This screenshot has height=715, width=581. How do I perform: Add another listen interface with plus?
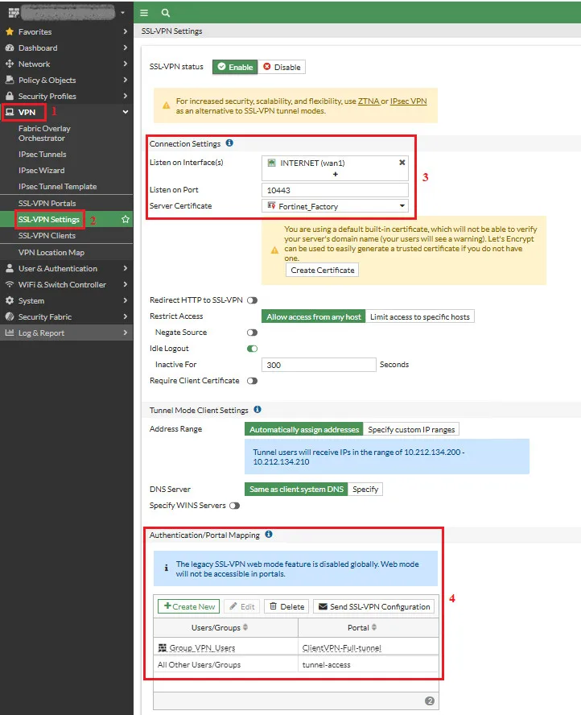tap(336, 174)
